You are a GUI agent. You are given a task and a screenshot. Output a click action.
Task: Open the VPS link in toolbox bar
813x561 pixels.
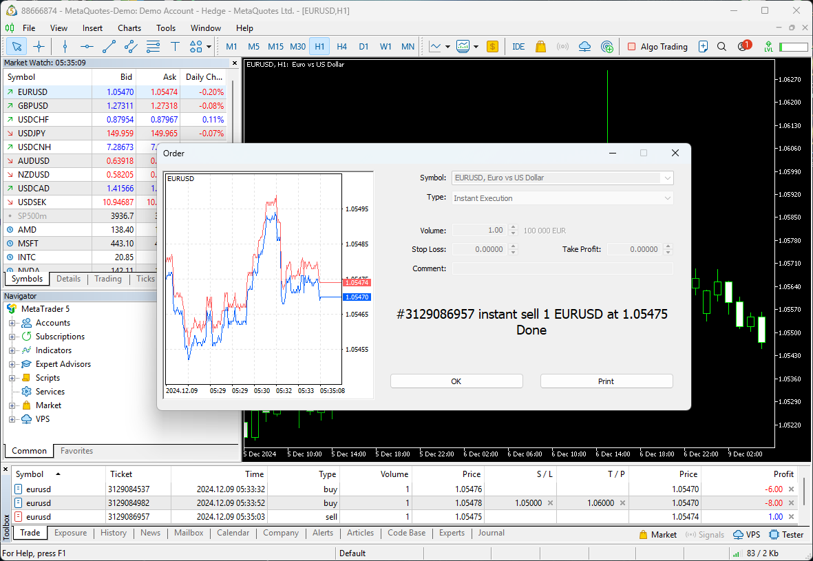(x=747, y=535)
